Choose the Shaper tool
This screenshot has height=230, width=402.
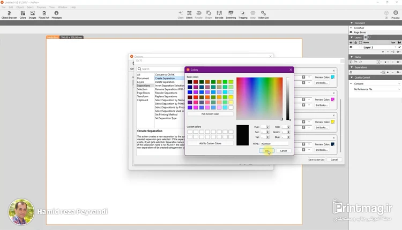tap(209, 15)
